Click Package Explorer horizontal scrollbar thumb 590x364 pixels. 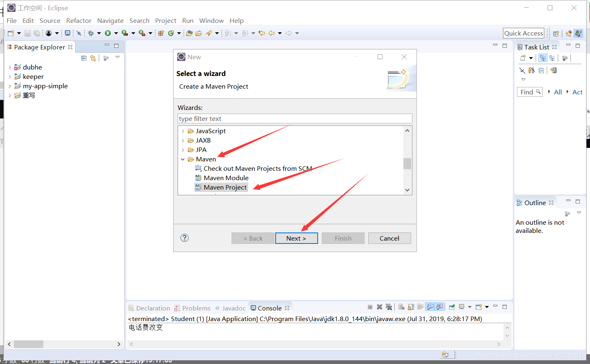(x=29, y=344)
